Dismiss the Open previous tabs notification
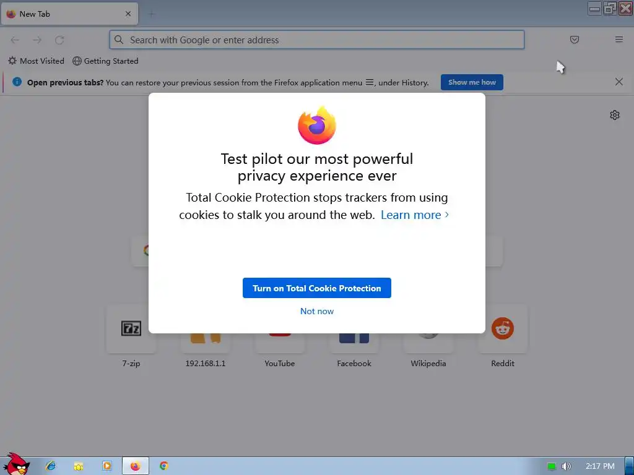Viewport: 634px width, 475px height. click(x=619, y=82)
